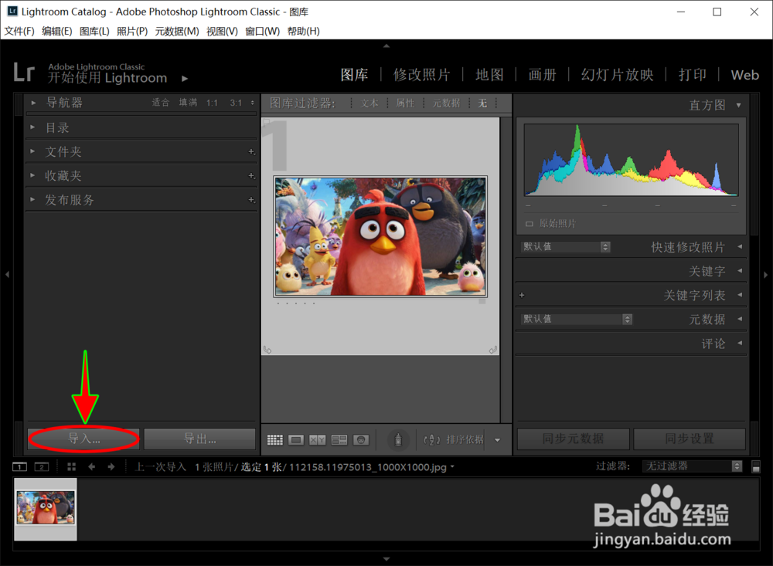The width and height of the screenshot is (773, 566).
Task: Set navigator zoom to fill (填满)
Action: coord(188,103)
